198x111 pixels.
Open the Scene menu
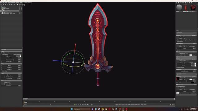pos(9,3)
